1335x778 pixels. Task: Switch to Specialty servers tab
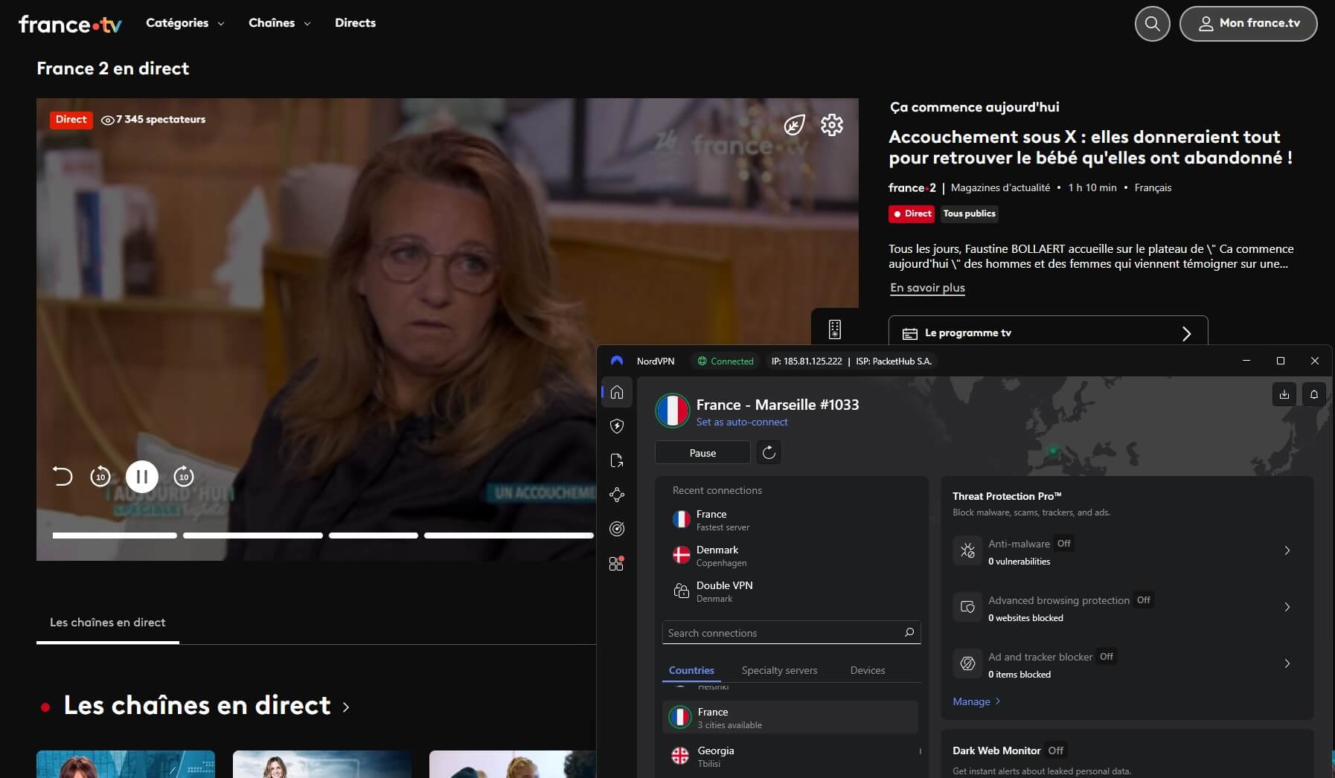click(x=779, y=670)
